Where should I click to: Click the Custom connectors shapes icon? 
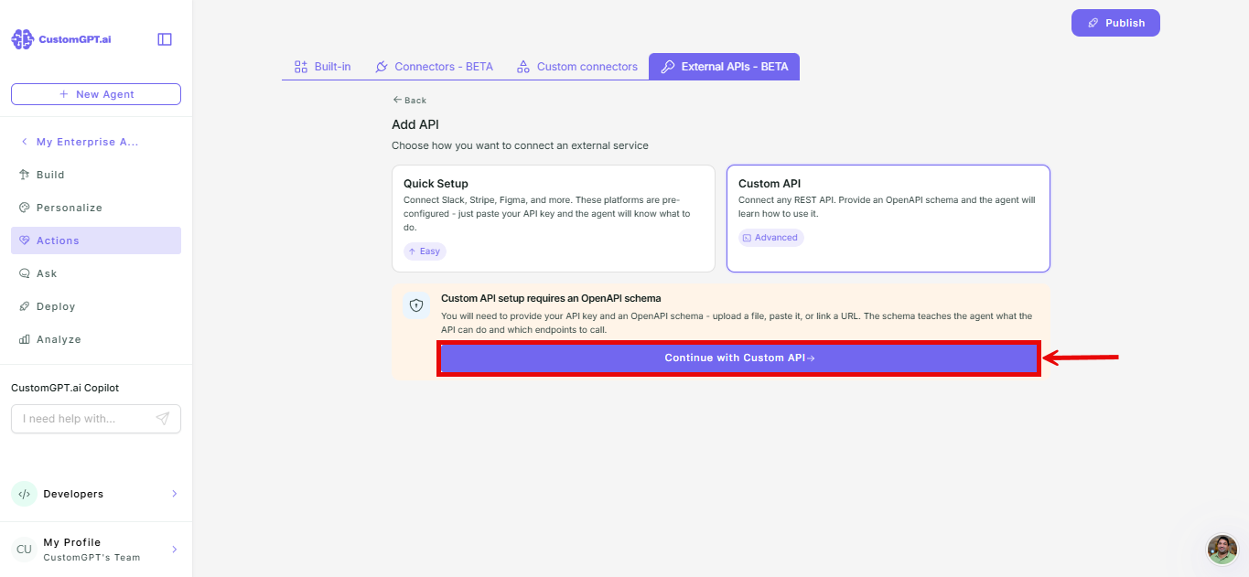pos(523,67)
